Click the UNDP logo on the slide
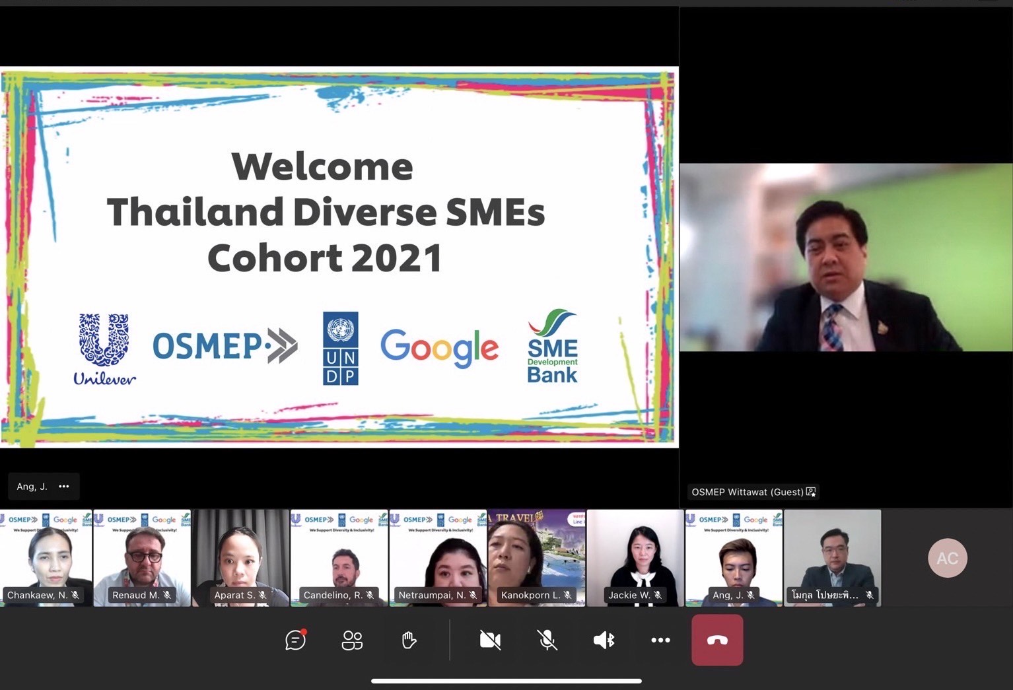This screenshot has width=1013, height=690. click(x=341, y=349)
